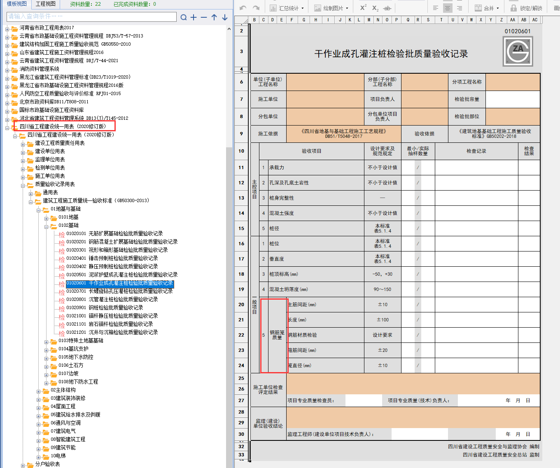The height and width of the screenshot is (468, 560).
Task: Click the undo arrow icon
Action: 243,8
